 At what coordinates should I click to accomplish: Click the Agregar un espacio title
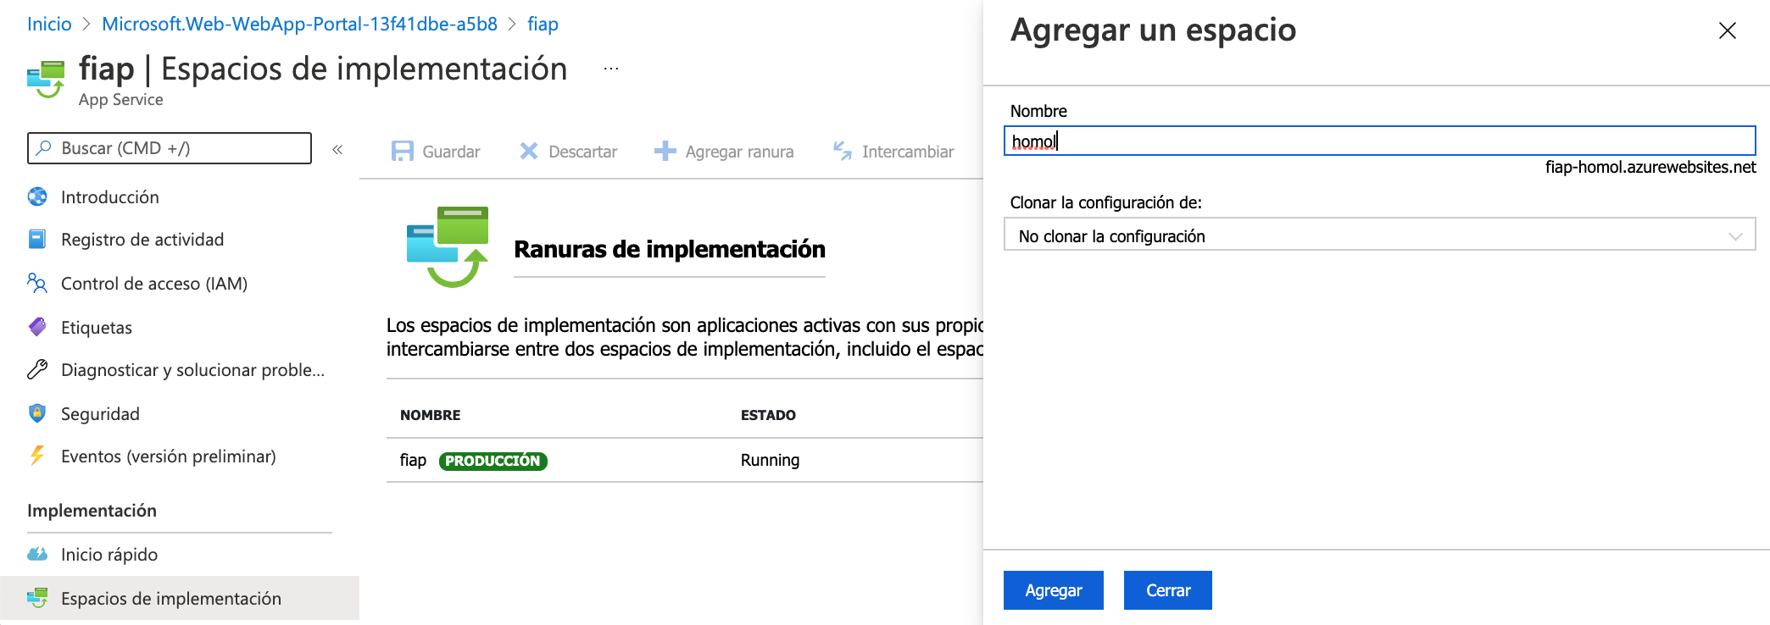[x=1153, y=30]
